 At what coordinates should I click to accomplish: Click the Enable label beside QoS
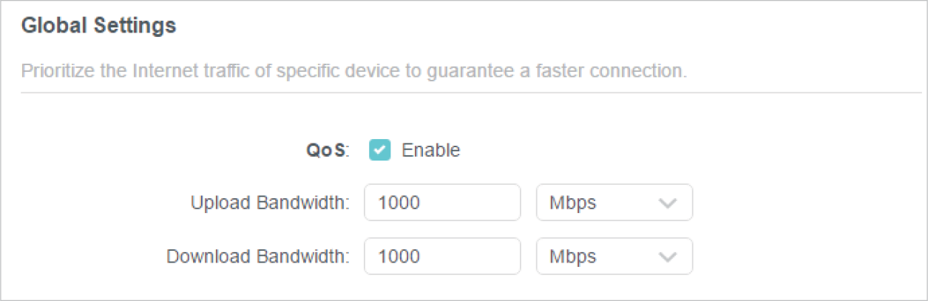tap(430, 151)
